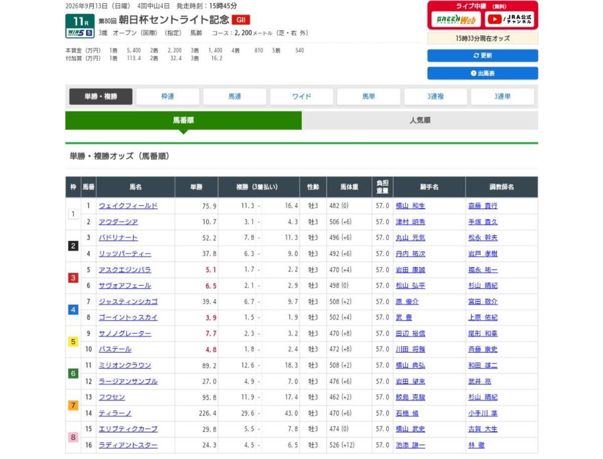
Task: Select the 人気順 sort tab
Action: pyautogui.click(x=420, y=120)
